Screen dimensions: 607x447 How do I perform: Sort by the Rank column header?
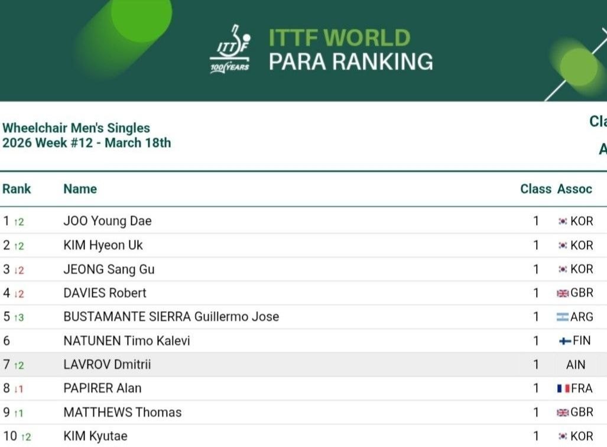click(x=17, y=189)
